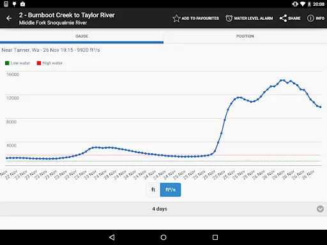The width and height of the screenshot is (327, 245).
Task: Click the WATER LEVEL ALARM label
Action: pos(254,19)
